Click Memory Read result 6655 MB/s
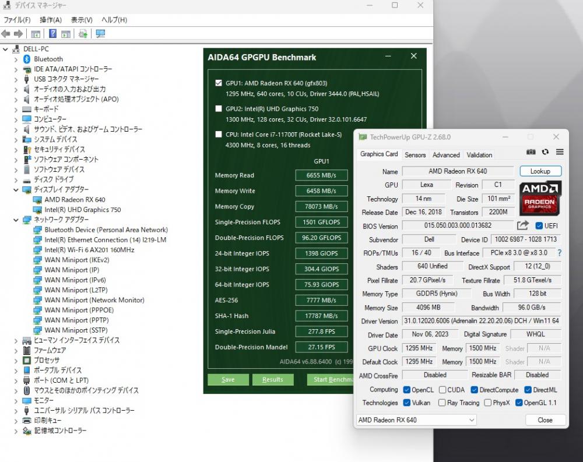583x462 pixels. coord(321,175)
